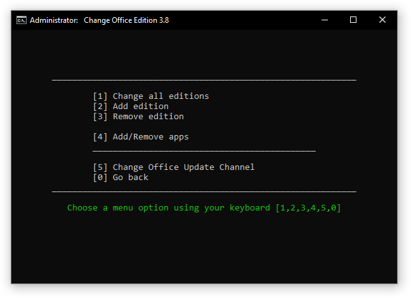Click the [1] bracketed number label

(x=100, y=96)
